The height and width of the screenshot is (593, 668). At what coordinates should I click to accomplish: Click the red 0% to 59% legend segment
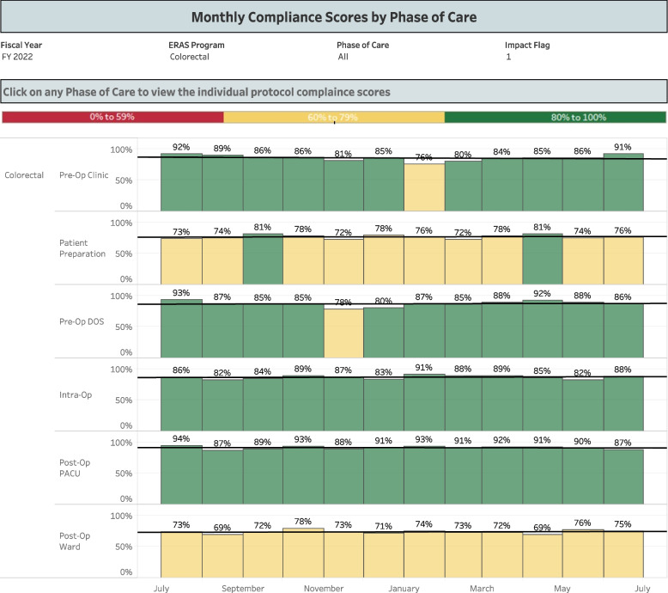[112, 117]
